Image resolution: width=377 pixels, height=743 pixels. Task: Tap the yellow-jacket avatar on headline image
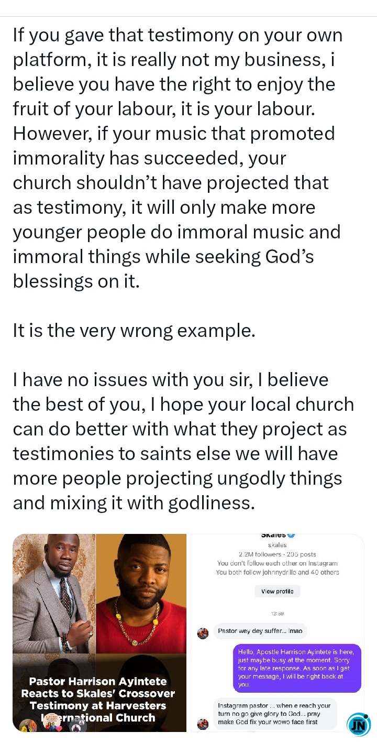[x=27, y=725]
